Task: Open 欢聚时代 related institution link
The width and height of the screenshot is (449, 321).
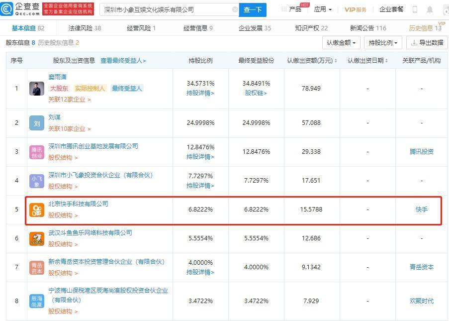Action: click(x=422, y=301)
